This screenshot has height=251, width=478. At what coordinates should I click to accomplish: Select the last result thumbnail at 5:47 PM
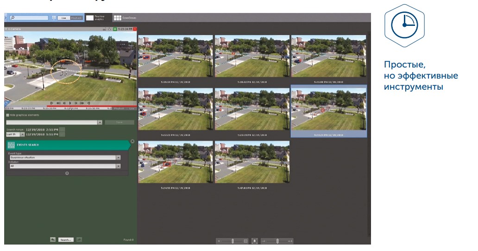click(252, 162)
